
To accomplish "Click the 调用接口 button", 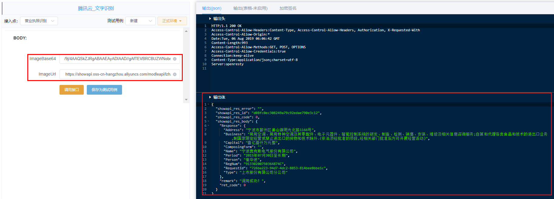I will click(72, 90).
